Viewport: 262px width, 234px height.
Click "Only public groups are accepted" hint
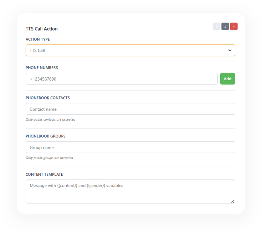click(x=49, y=158)
